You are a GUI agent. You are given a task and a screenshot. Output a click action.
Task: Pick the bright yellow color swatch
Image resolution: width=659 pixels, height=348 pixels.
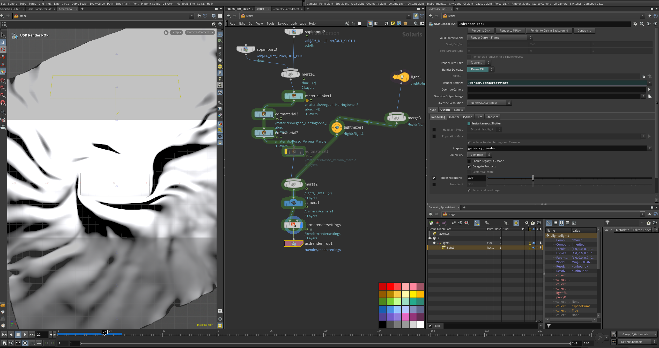click(413, 294)
